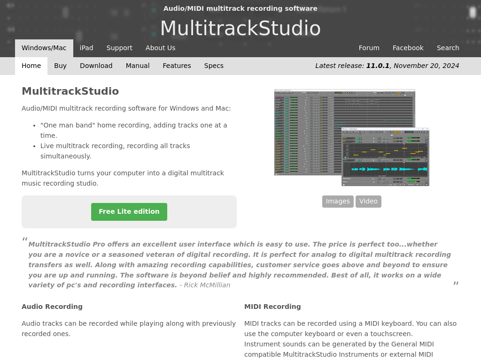Open the Support menu item
Screen dimensions: 481x360
119,48
